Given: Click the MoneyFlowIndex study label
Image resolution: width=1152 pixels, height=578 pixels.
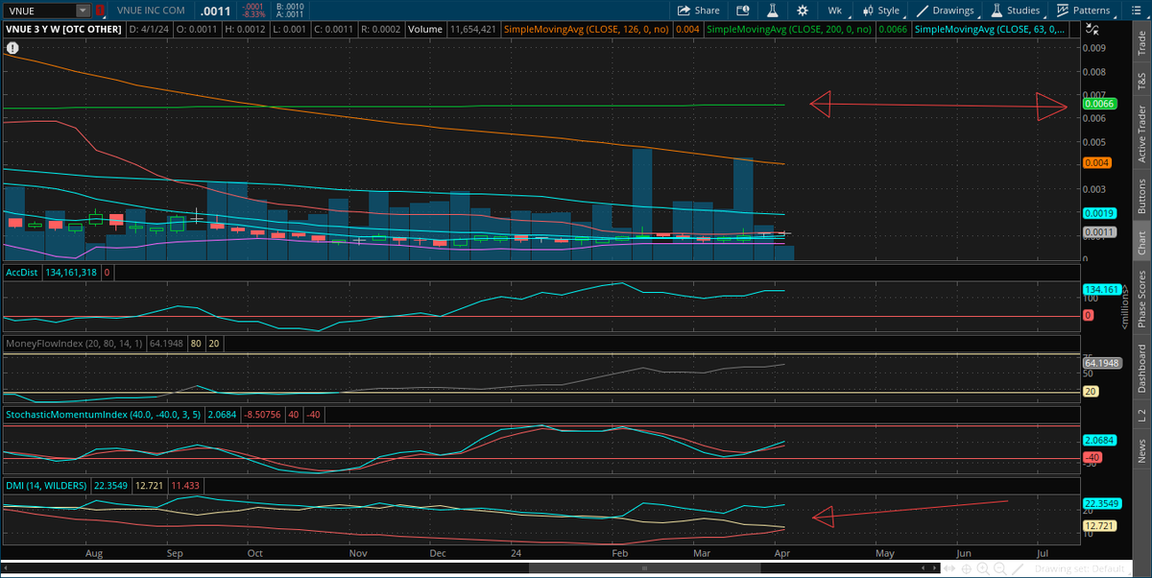Looking at the screenshot, I should pyautogui.click(x=73, y=342).
